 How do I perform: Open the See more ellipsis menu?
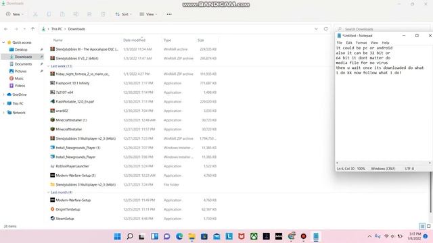[169, 14]
